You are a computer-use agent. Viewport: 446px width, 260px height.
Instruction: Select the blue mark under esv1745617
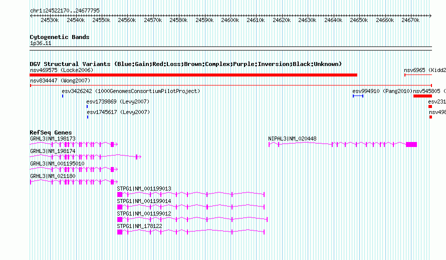coord(88,117)
